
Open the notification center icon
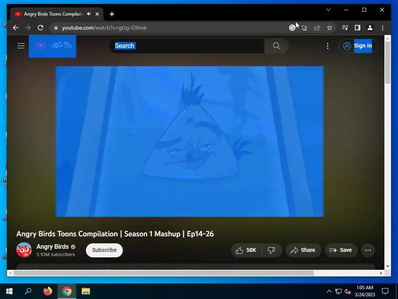pos(385,291)
